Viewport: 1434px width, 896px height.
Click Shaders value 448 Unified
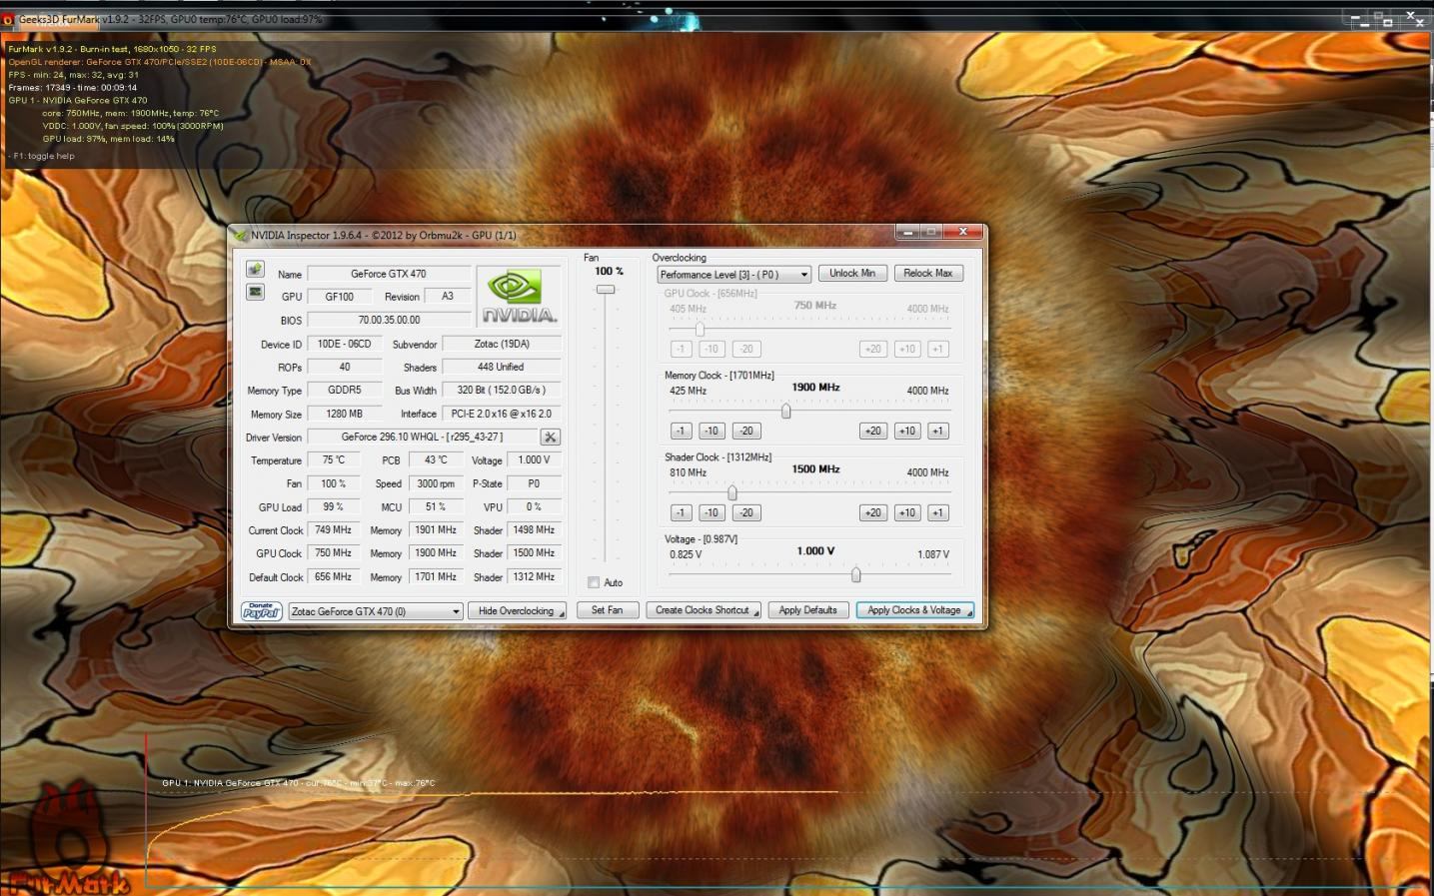pyautogui.click(x=502, y=367)
